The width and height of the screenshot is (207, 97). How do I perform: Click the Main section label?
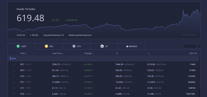[x=14, y=58]
